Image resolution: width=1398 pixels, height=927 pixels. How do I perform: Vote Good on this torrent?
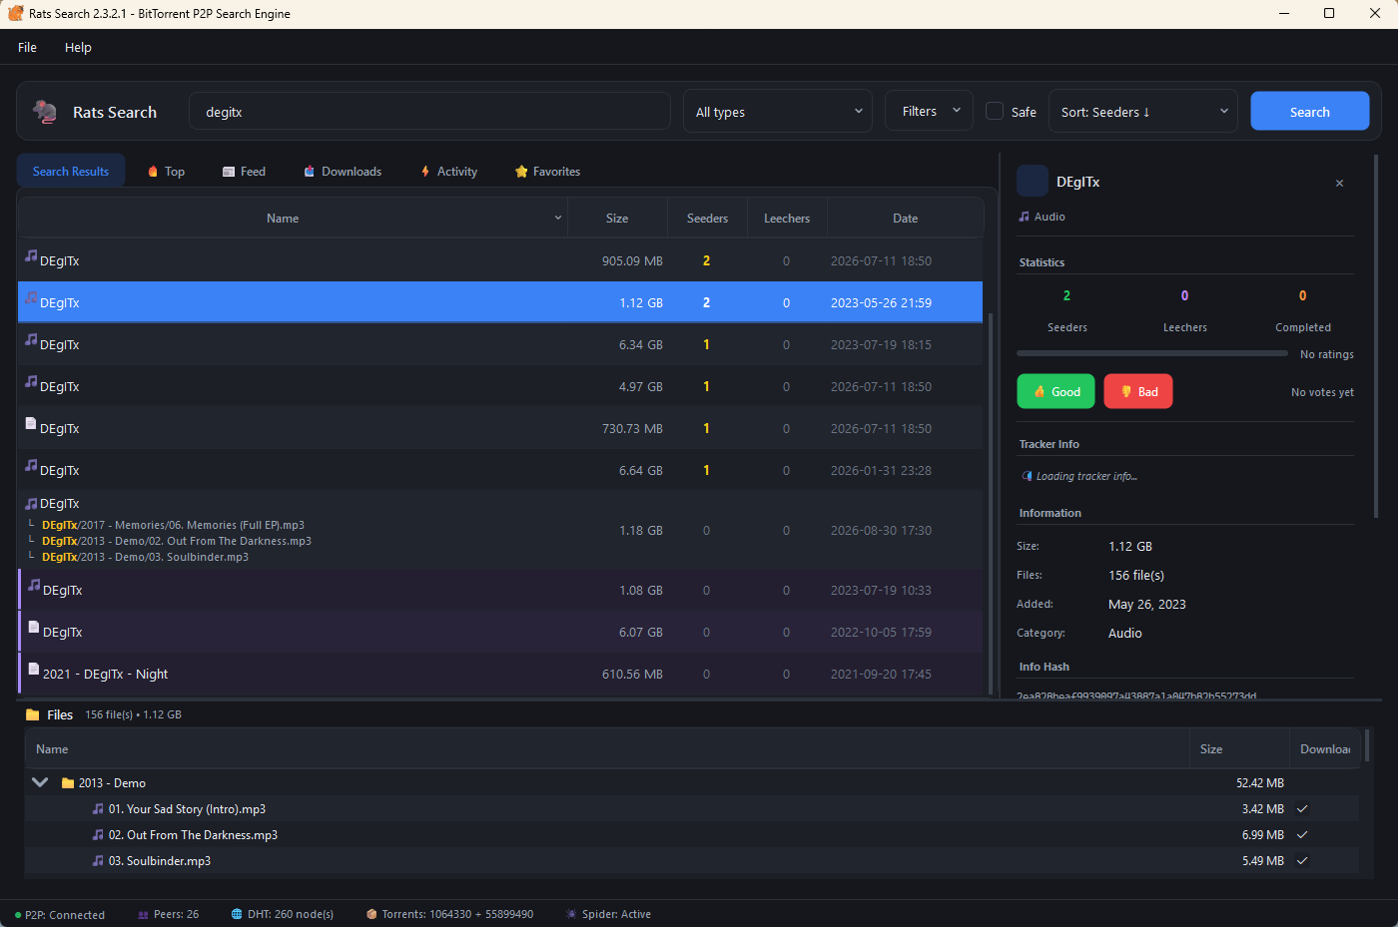(x=1055, y=392)
